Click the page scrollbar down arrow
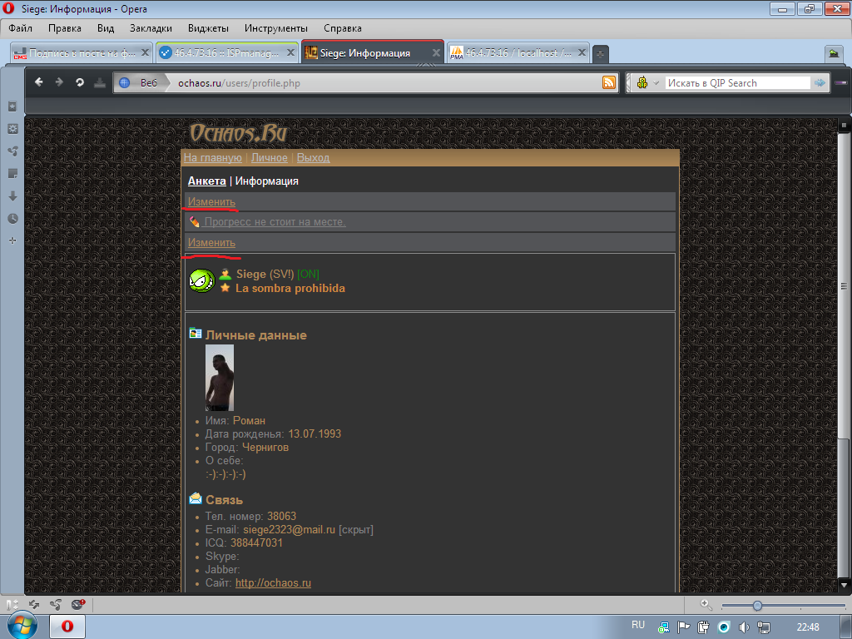Screen dimensions: 852x639 point(844,585)
